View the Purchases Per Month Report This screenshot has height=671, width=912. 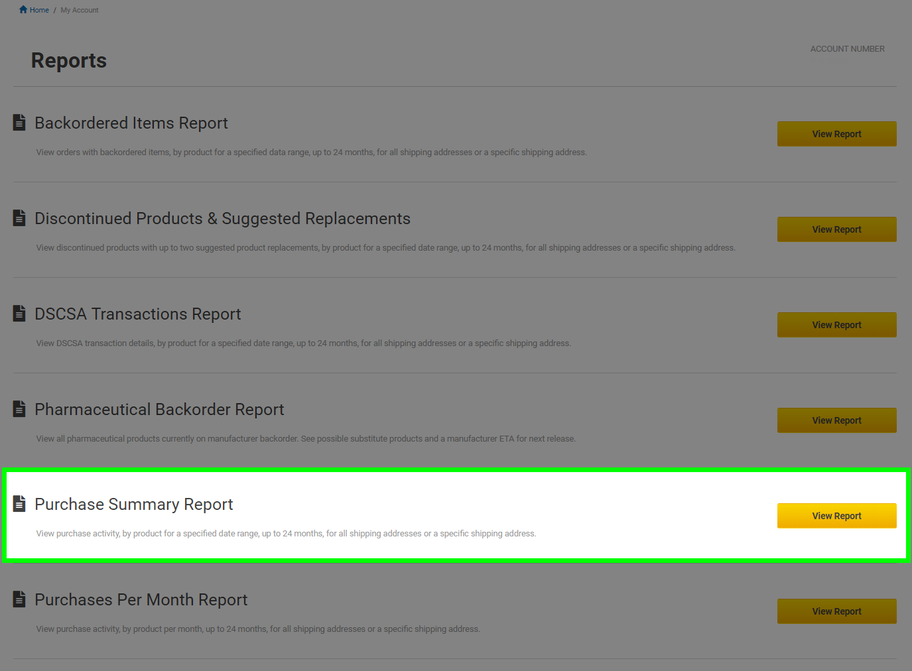pyautogui.click(x=836, y=611)
